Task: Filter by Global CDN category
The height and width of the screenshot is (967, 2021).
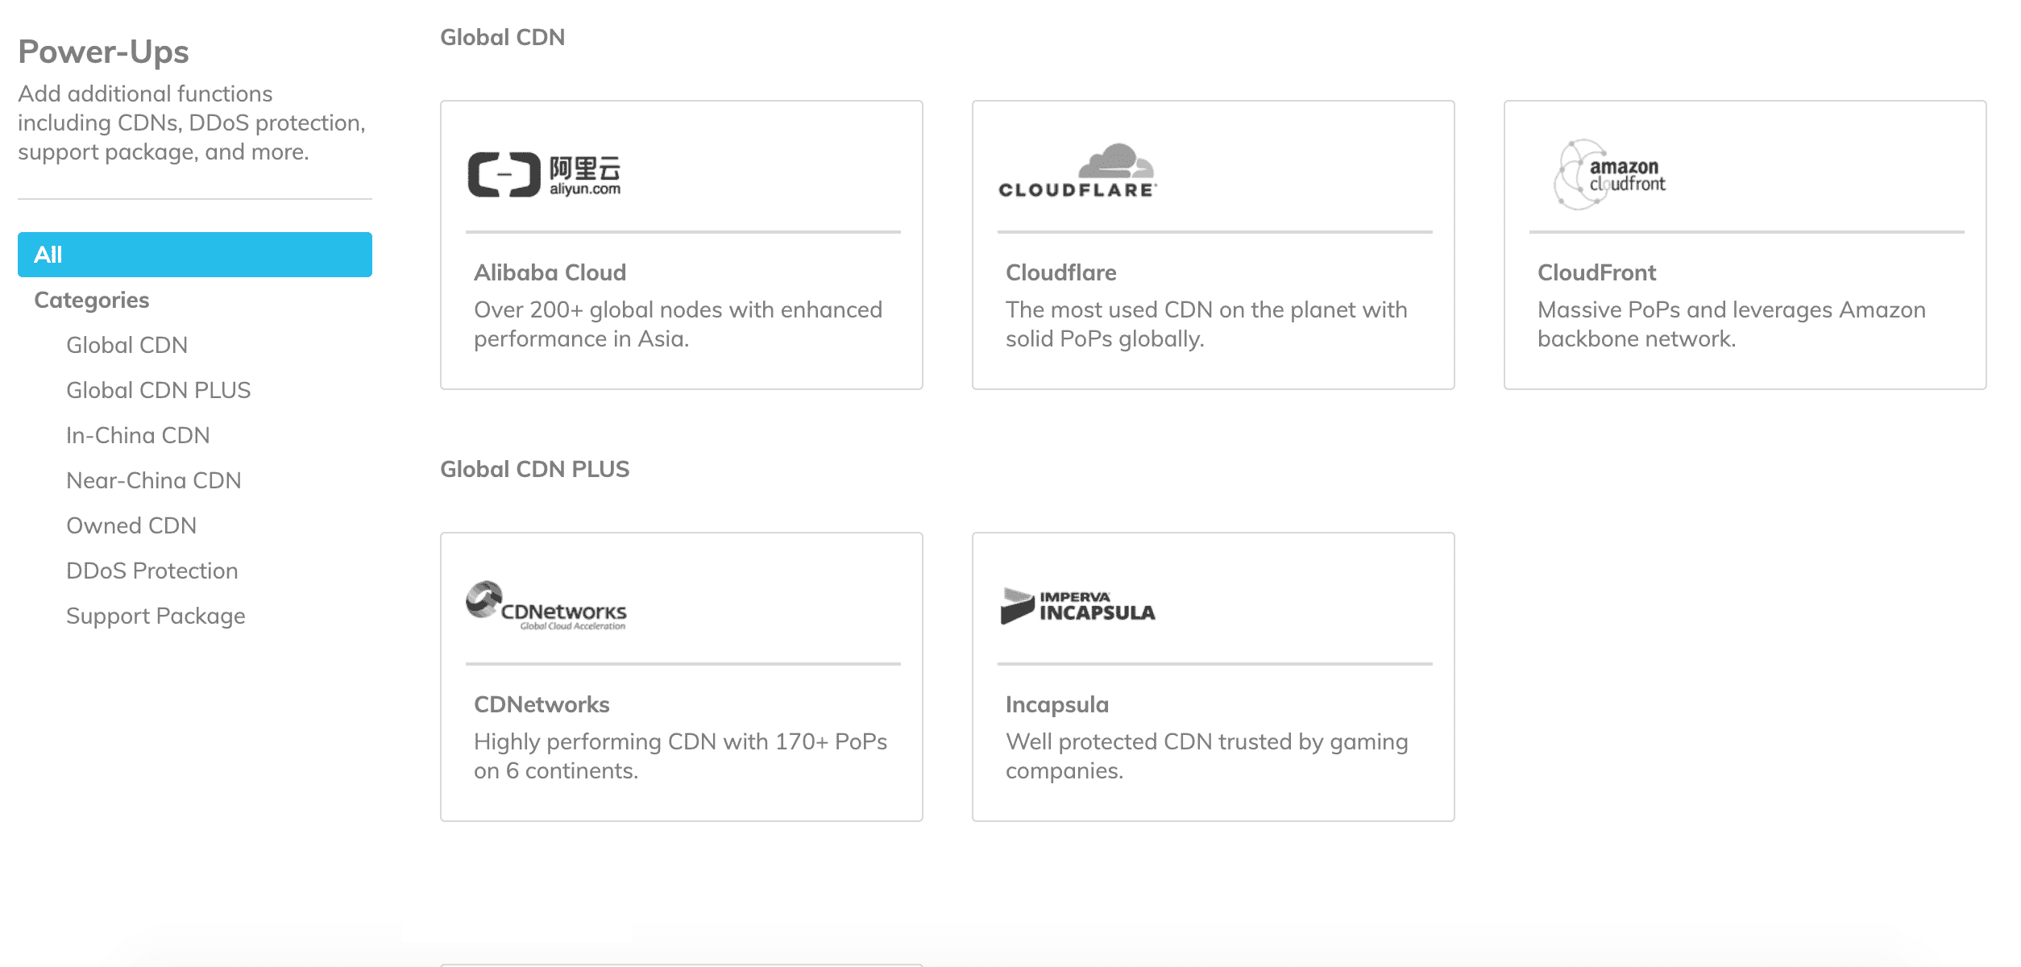Action: pyautogui.click(x=127, y=345)
